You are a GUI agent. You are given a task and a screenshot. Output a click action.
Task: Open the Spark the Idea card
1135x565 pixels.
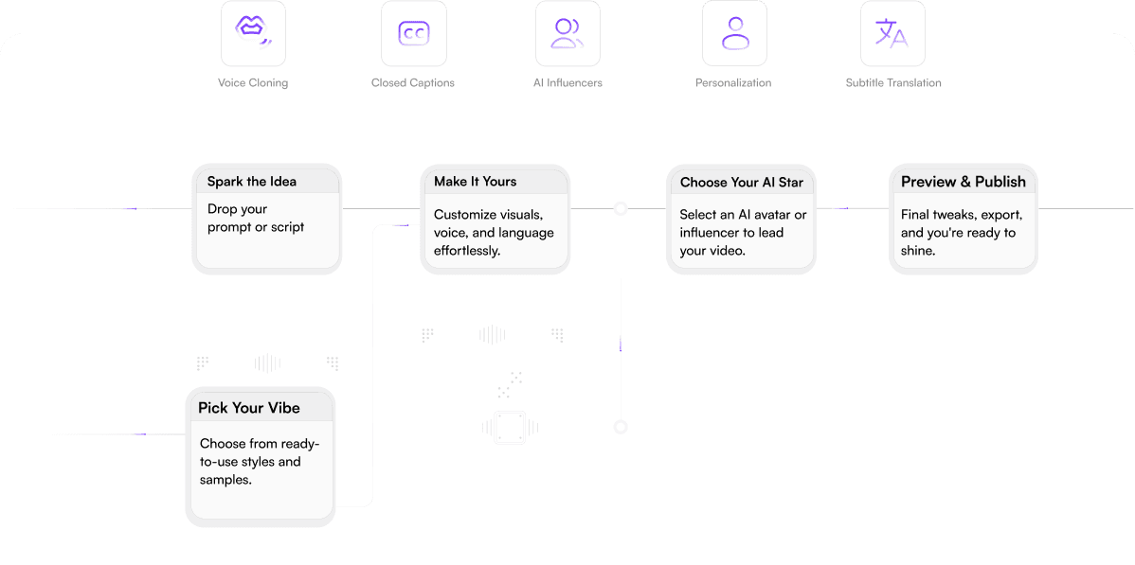[x=266, y=220]
